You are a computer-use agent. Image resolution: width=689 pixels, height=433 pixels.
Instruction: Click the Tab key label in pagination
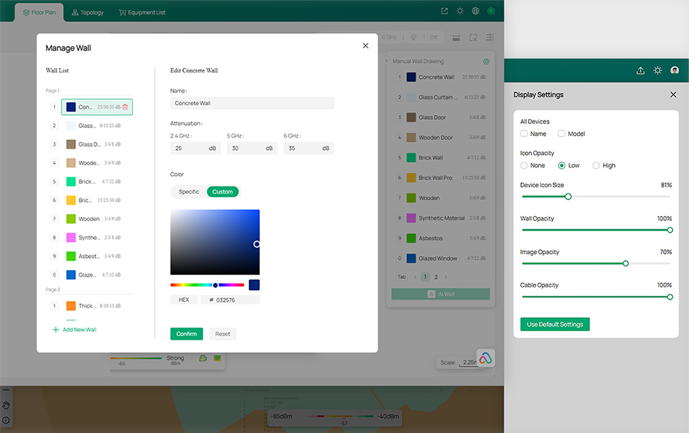pos(402,277)
